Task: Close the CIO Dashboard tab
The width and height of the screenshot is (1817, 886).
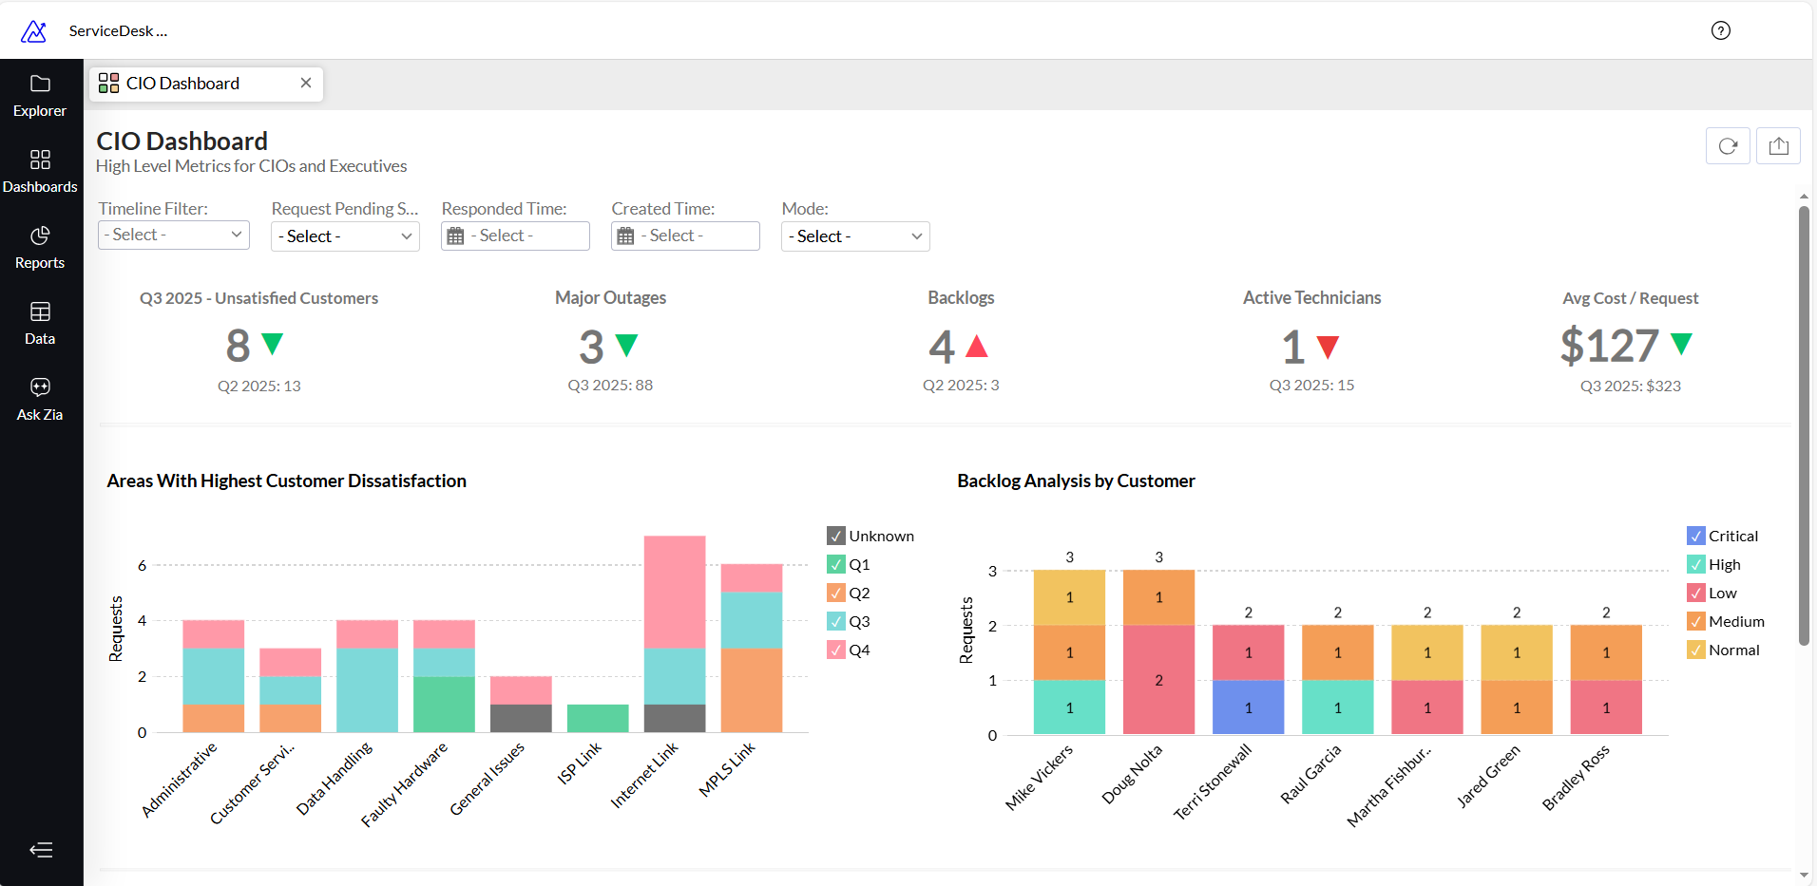Action: coord(306,83)
